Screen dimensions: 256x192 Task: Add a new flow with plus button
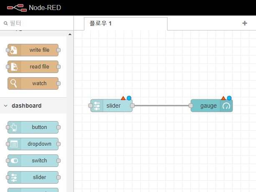point(245,23)
